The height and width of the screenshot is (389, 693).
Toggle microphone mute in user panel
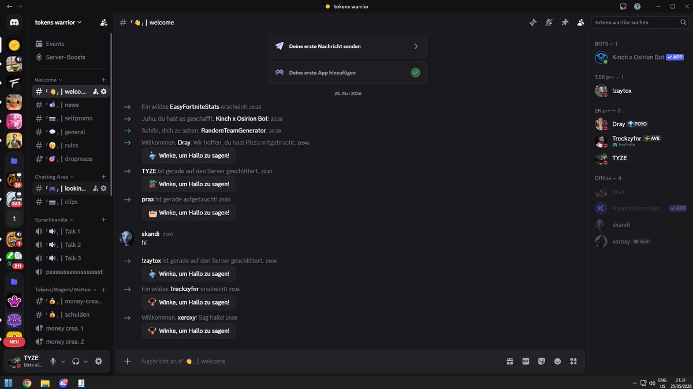coord(53,361)
